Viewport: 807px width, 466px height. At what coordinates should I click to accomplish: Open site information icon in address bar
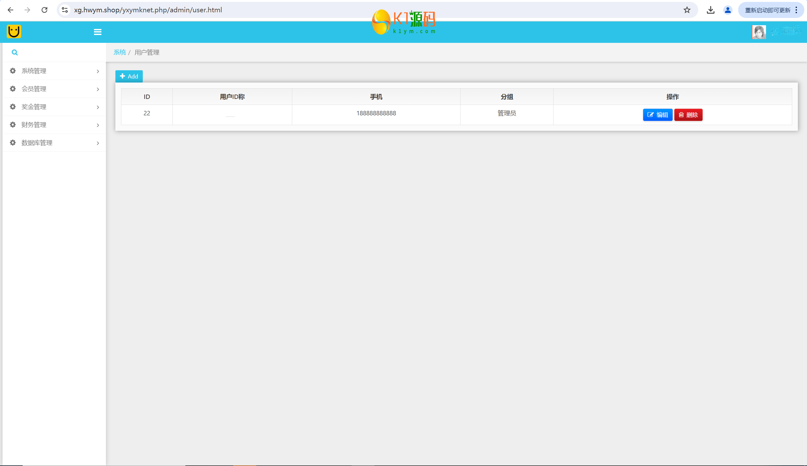click(x=65, y=10)
